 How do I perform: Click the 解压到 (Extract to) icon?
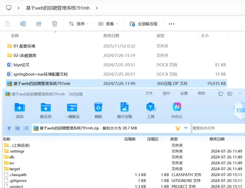[46, 108]
